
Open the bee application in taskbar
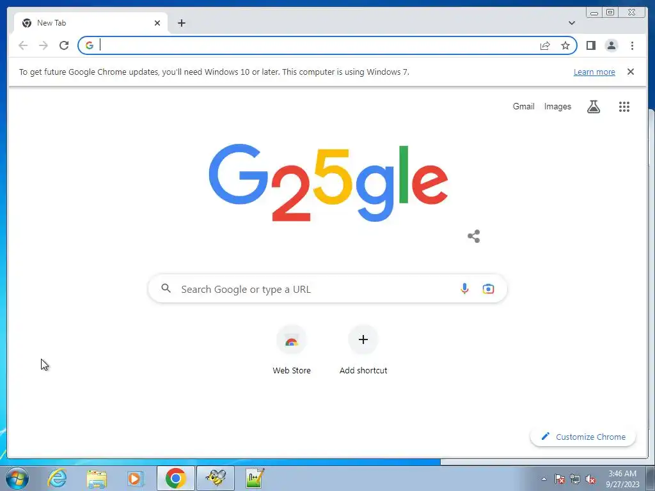(x=216, y=478)
